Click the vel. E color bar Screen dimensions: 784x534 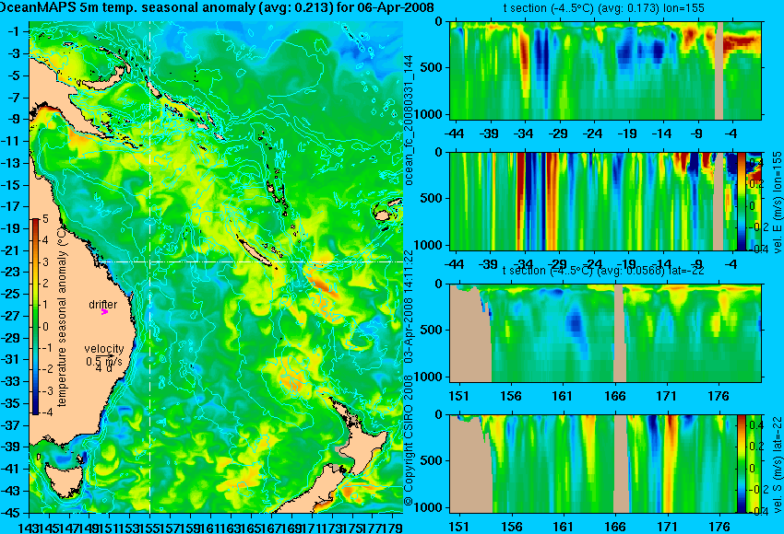[741, 201]
